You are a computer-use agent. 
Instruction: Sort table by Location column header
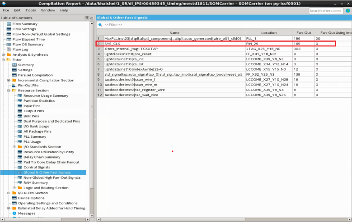click(x=269, y=33)
